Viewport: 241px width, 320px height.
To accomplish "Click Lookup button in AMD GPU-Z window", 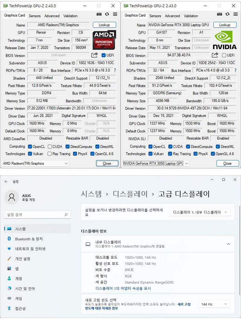I will point(104,25).
